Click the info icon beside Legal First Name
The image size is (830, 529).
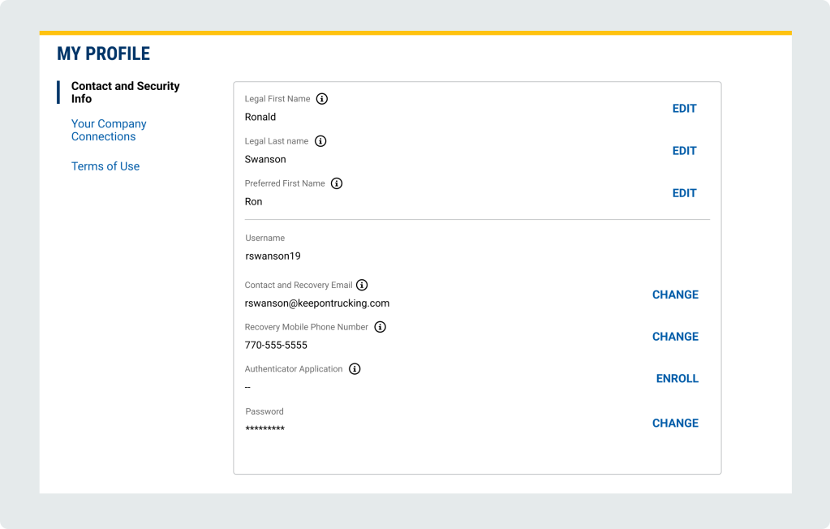[x=322, y=99]
